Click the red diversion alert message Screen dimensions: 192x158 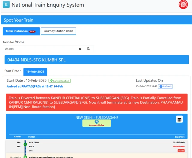[97, 102]
